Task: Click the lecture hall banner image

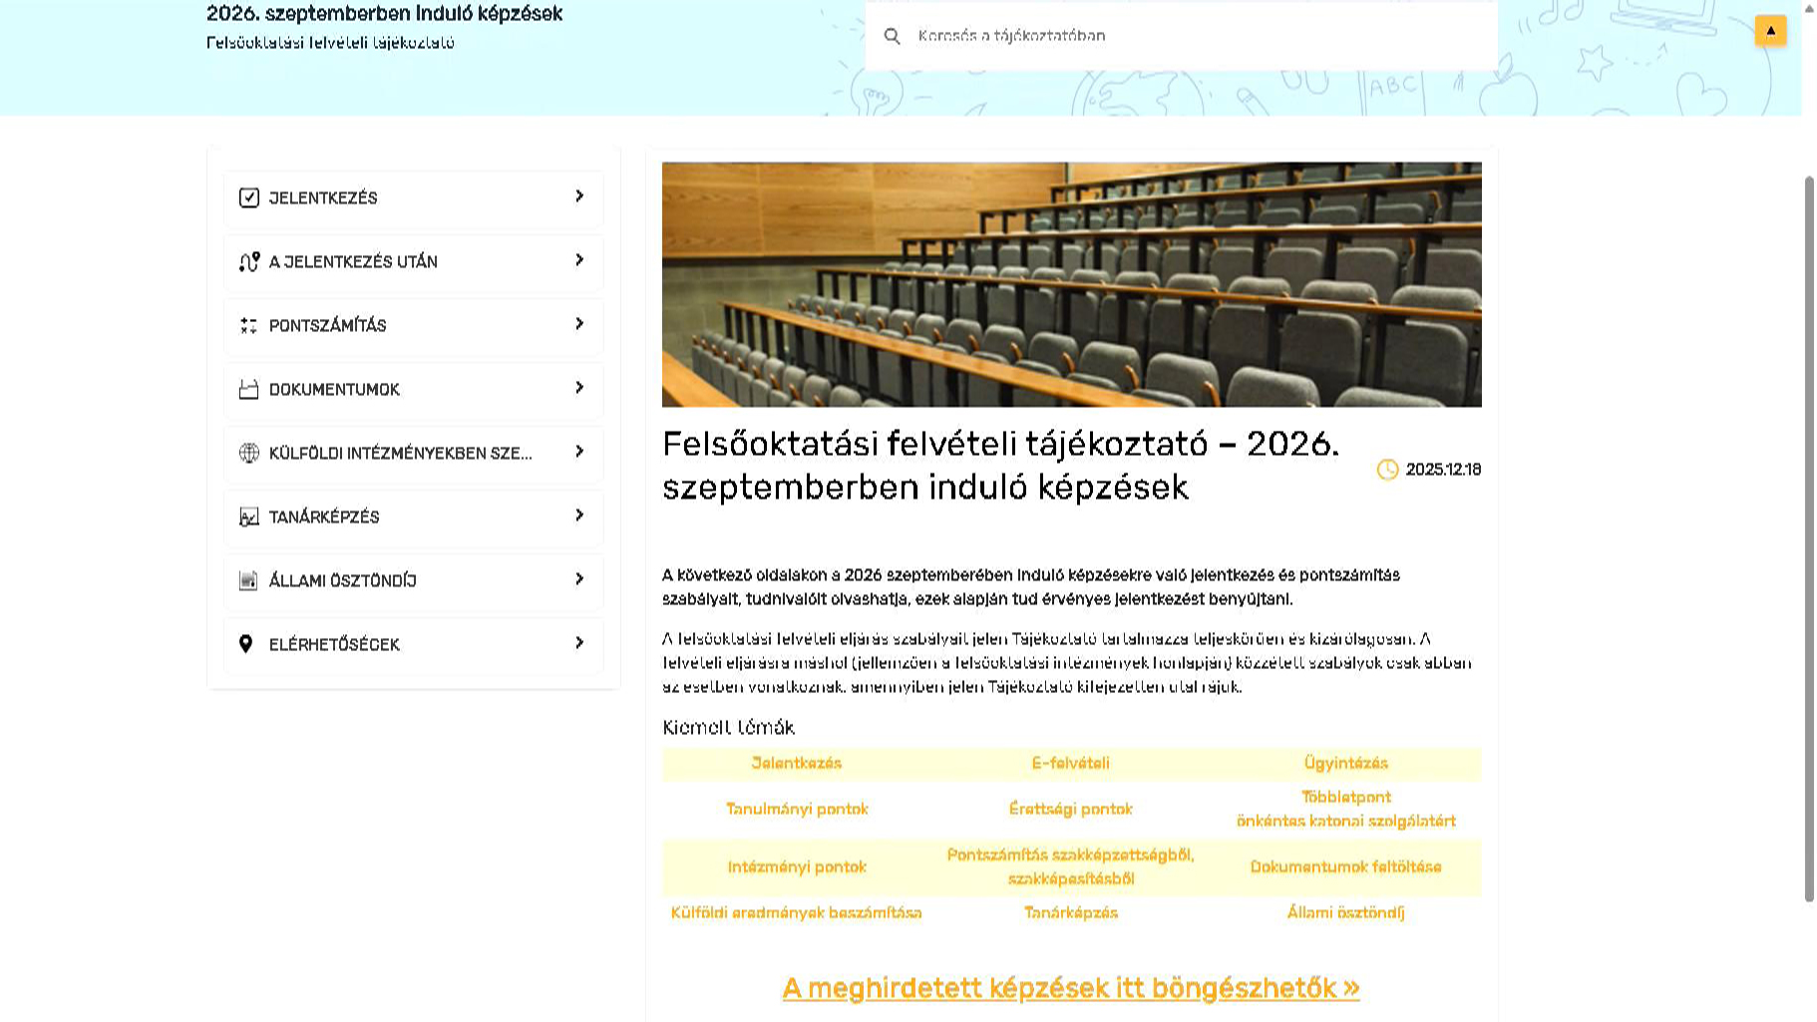Action: 1071,284
